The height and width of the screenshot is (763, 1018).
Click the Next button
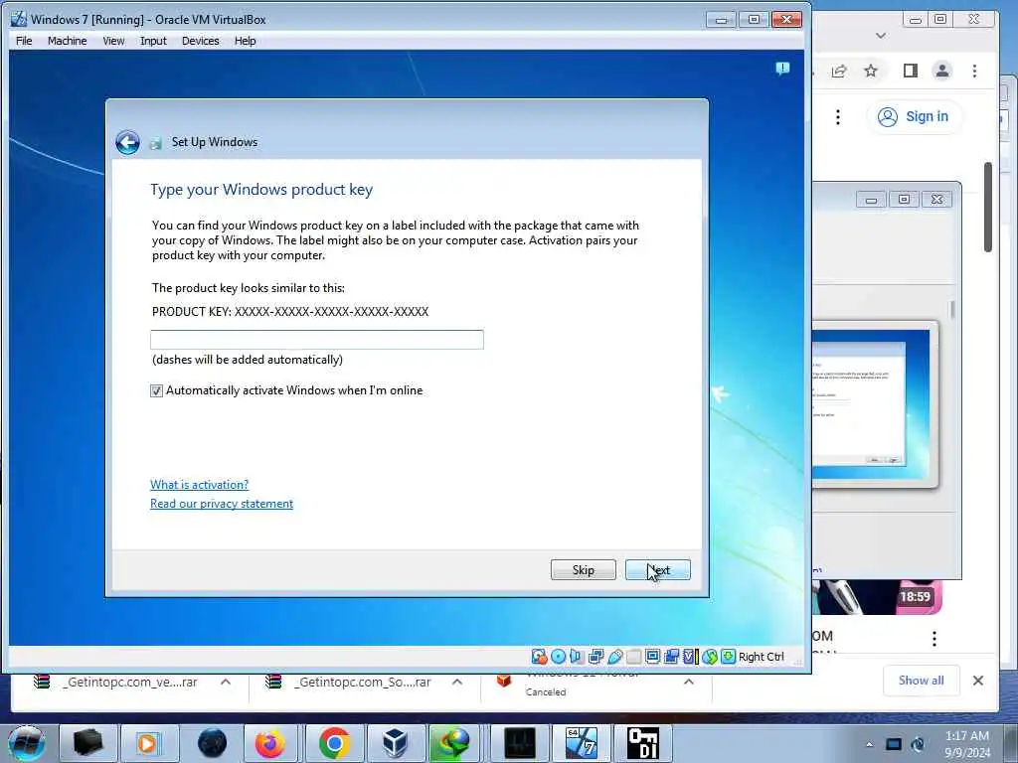point(658,569)
